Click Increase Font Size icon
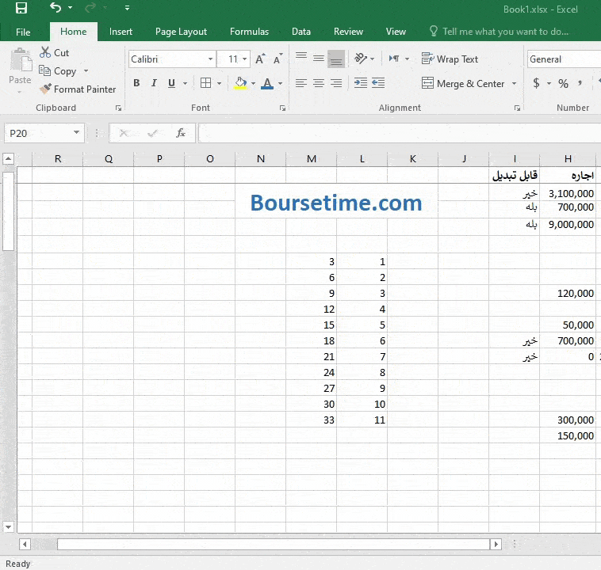Screen dimensions: 601x570 [x=260, y=59]
